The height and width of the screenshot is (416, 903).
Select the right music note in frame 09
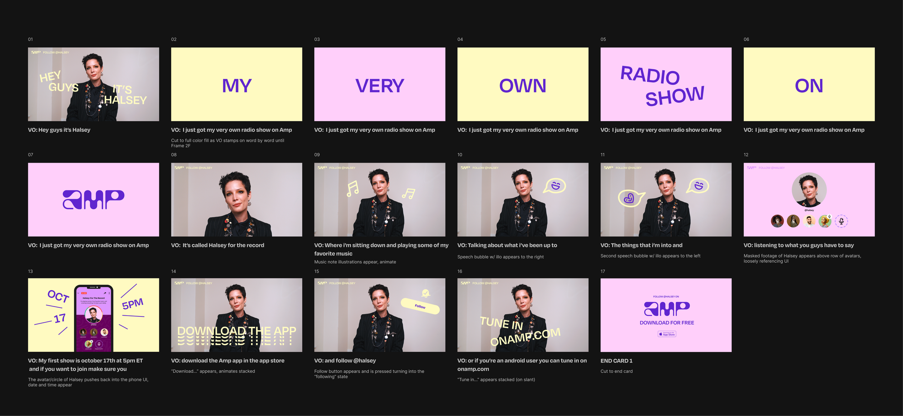point(409,194)
